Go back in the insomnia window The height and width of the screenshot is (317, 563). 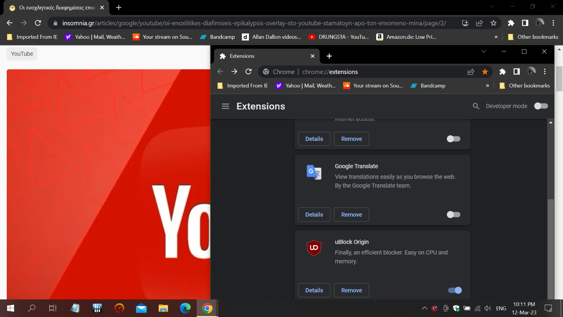(10, 23)
